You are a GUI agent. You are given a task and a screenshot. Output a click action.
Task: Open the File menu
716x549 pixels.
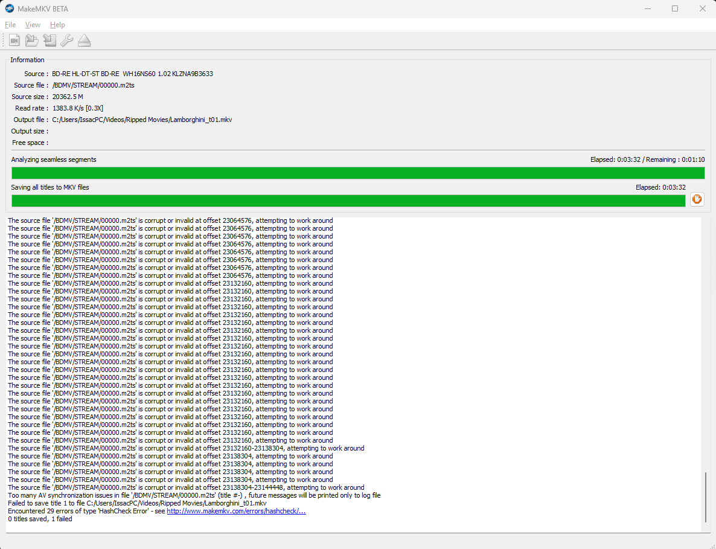tap(10, 25)
